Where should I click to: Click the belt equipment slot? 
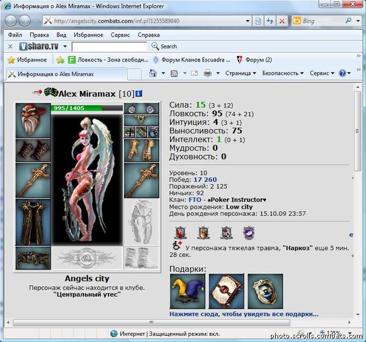(33, 258)
